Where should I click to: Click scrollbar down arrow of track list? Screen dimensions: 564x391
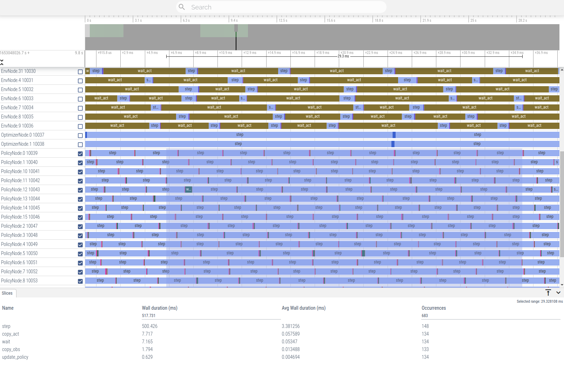pyautogui.click(x=562, y=285)
